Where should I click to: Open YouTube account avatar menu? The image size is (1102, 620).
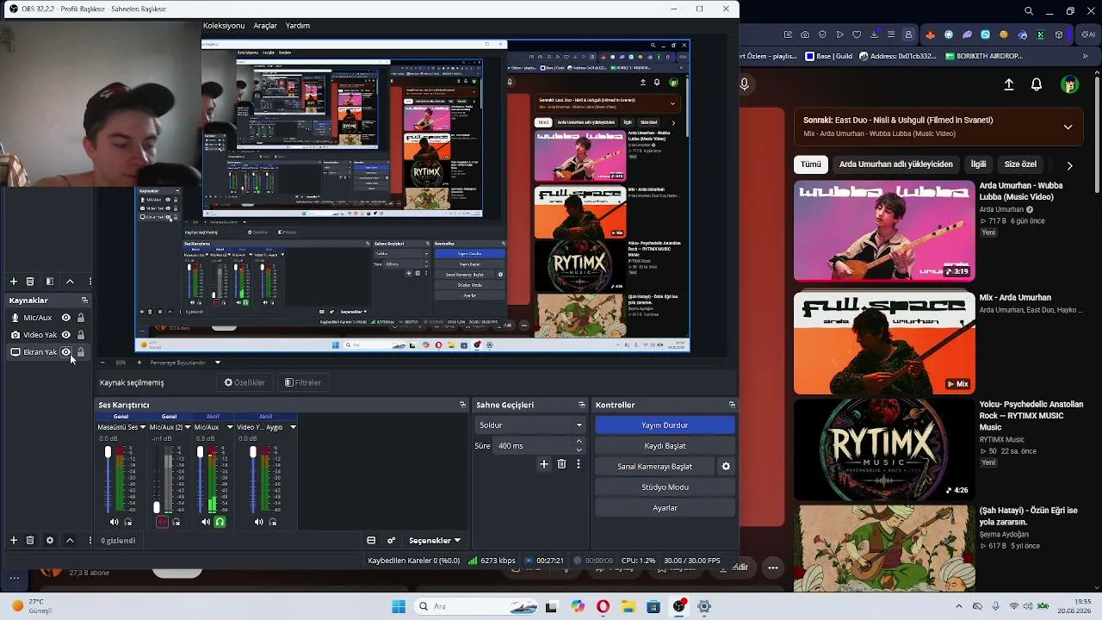point(1070,84)
